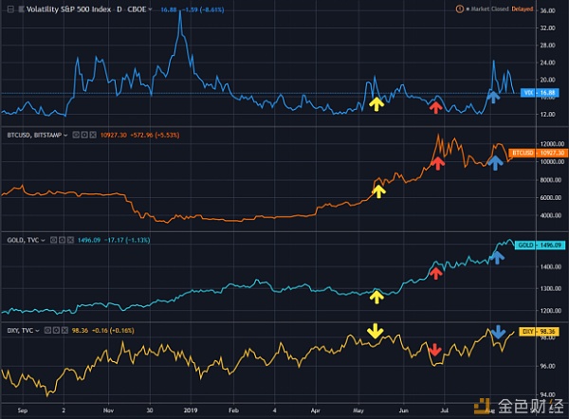Click the VIX value 16.88 in the legend
The image size is (569, 419).
[x=169, y=9]
